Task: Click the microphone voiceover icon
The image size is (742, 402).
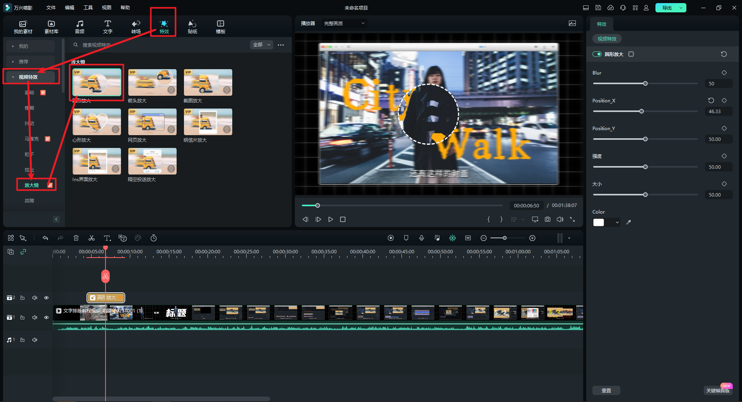Action: (x=422, y=238)
